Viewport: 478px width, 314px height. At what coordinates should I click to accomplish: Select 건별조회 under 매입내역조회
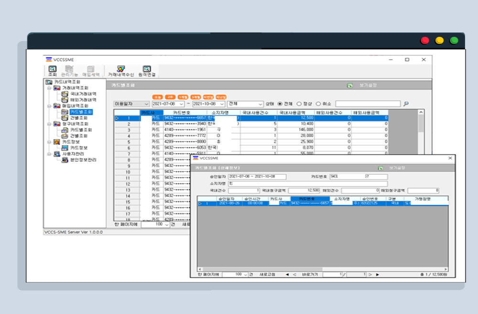79,118
